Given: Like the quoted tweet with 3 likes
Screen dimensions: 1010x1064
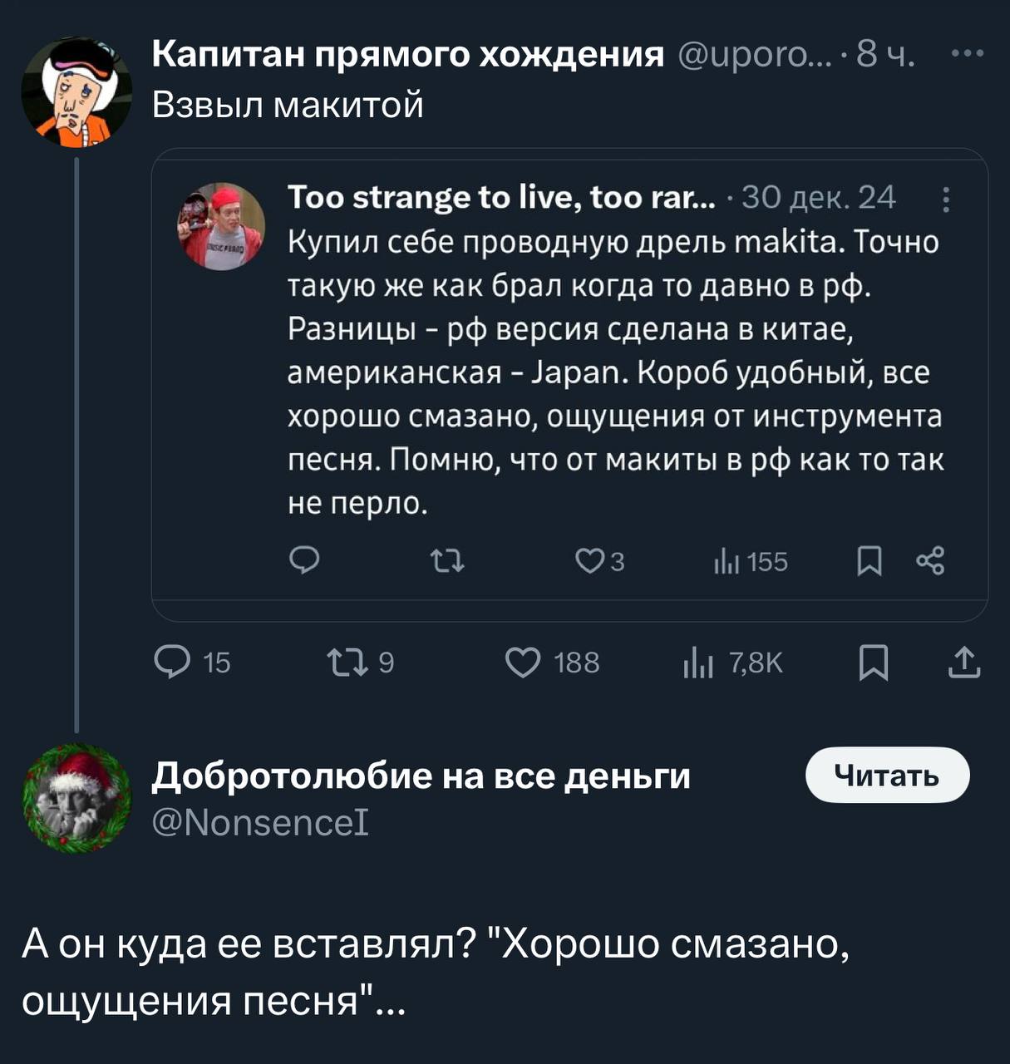Looking at the screenshot, I should tap(589, 562).
